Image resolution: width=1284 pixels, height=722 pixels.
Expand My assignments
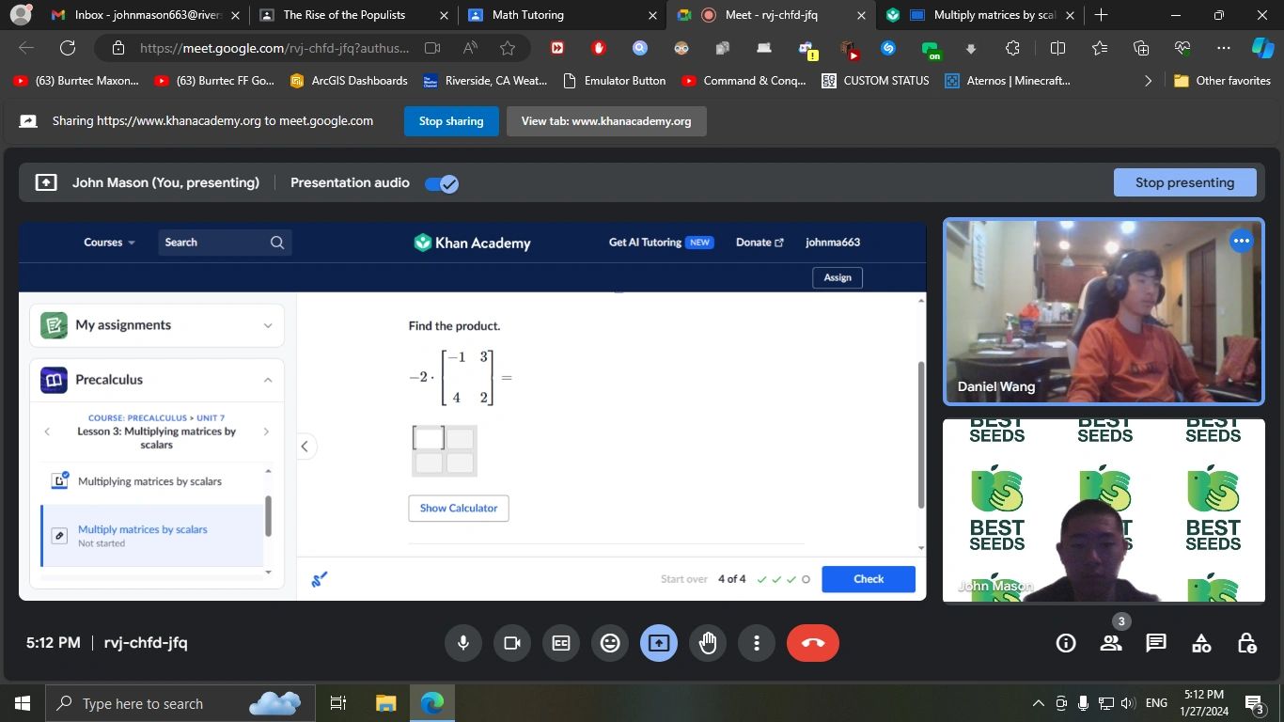266,325
